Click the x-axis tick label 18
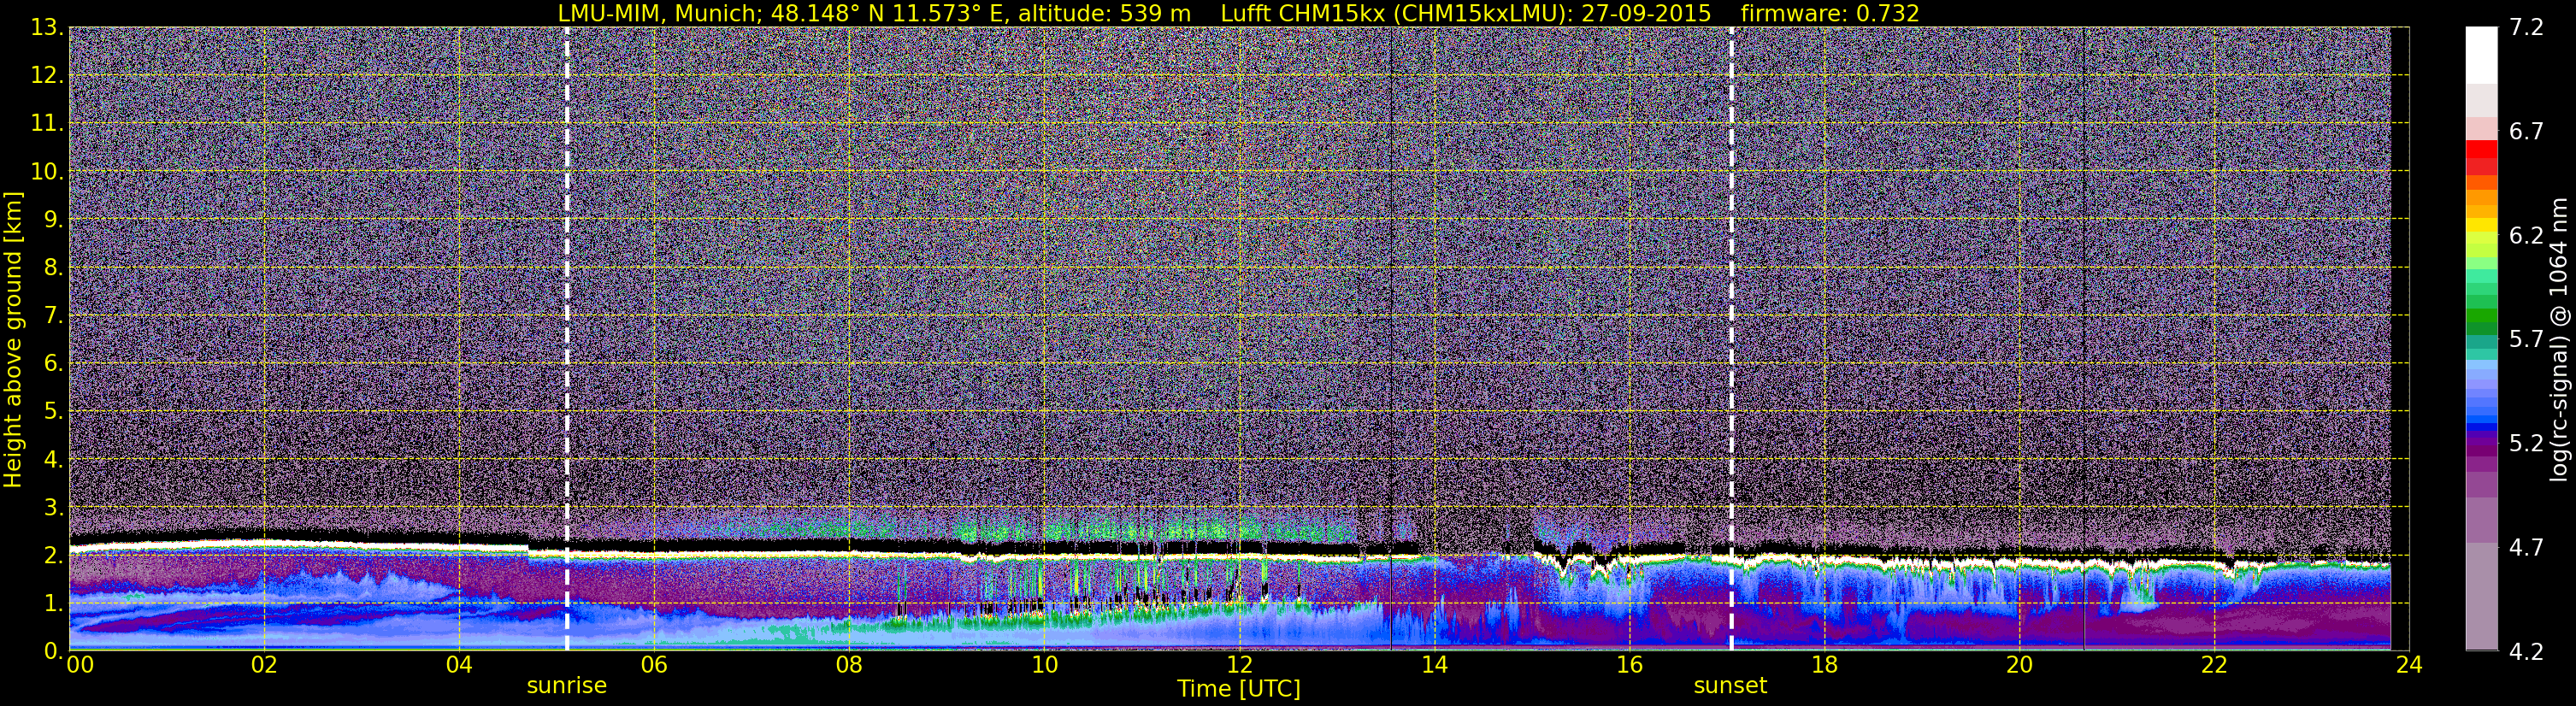Image resolution: width=2576 pixels, height=706 pixels. pyautogui.click(x=1824, y=665)
